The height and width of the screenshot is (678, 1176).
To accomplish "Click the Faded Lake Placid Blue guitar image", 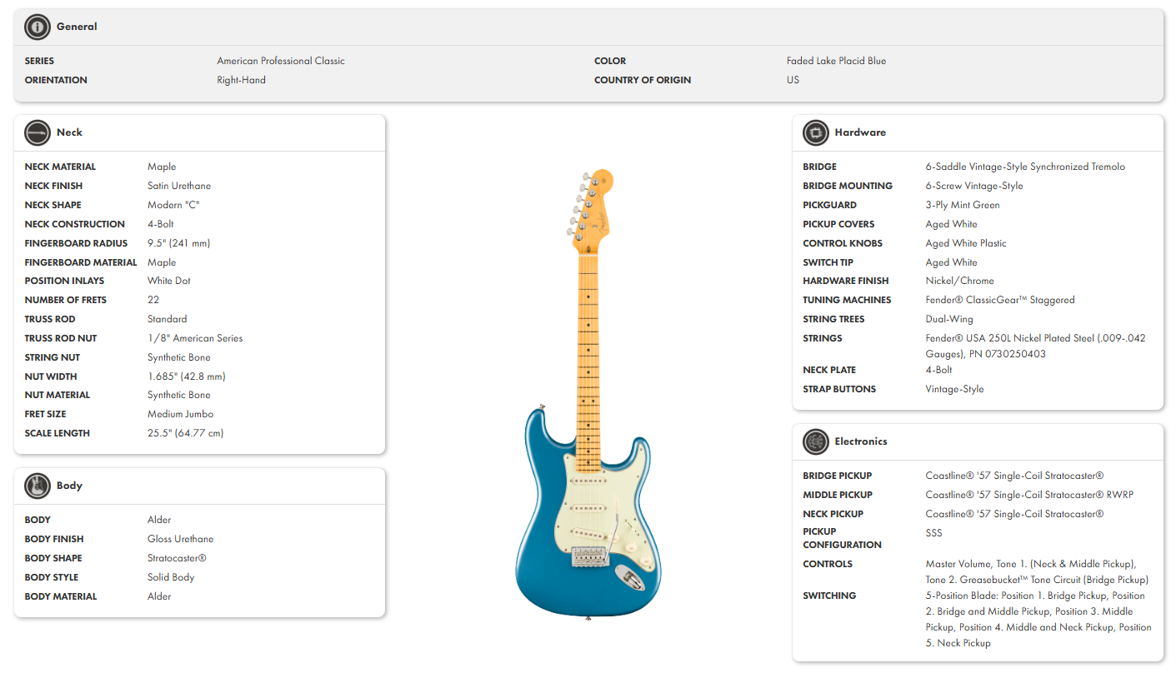I will pyautogui.click(x=586, y=391).
